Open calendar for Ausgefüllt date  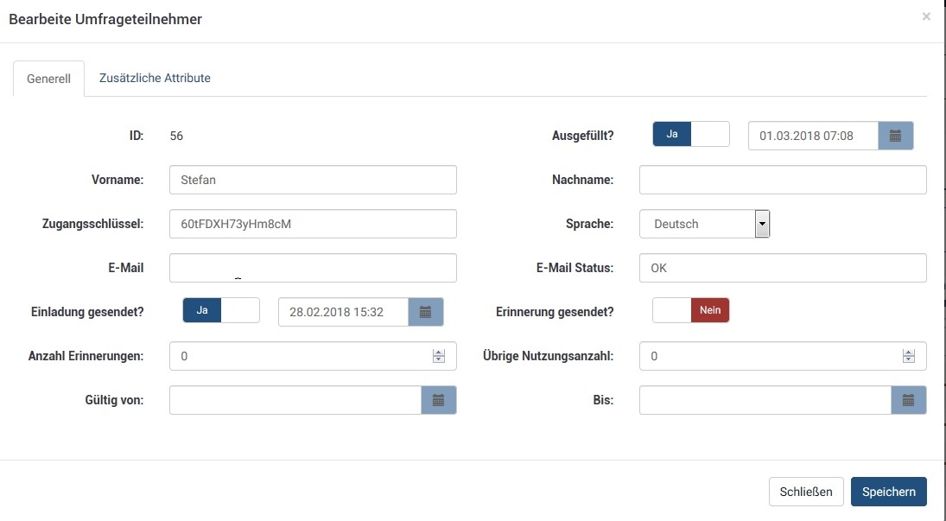(896, 136)
